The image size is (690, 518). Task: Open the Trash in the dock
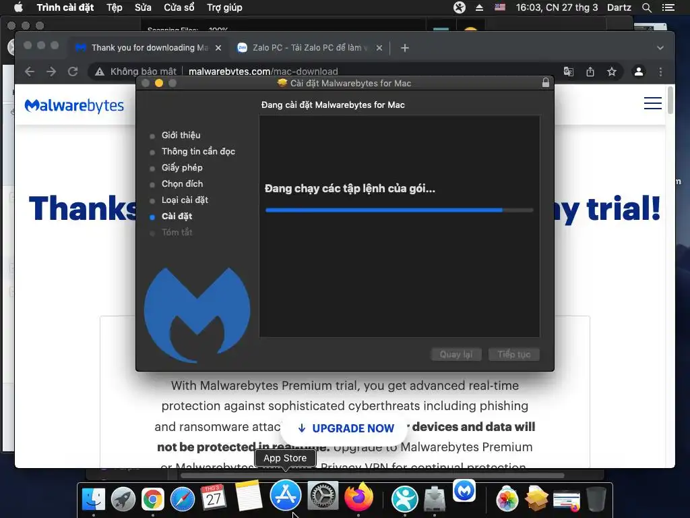tap(596, 500)
